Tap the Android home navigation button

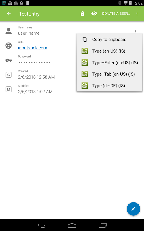coord(72,225)
